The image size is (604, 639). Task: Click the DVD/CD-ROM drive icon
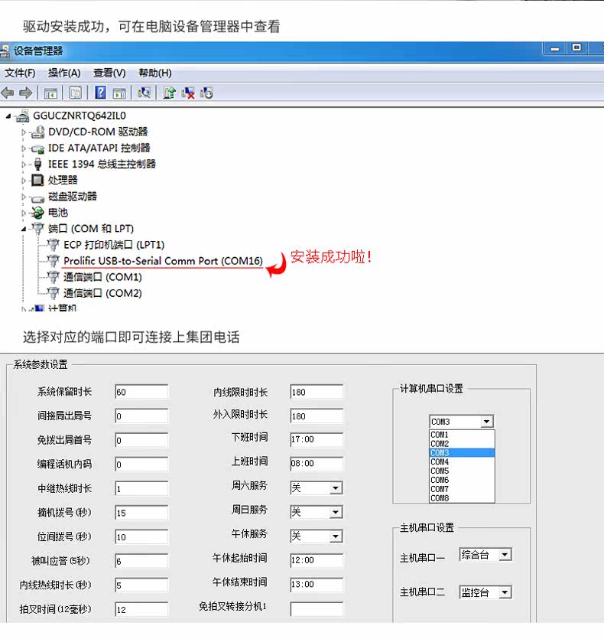tap(37, 132)
